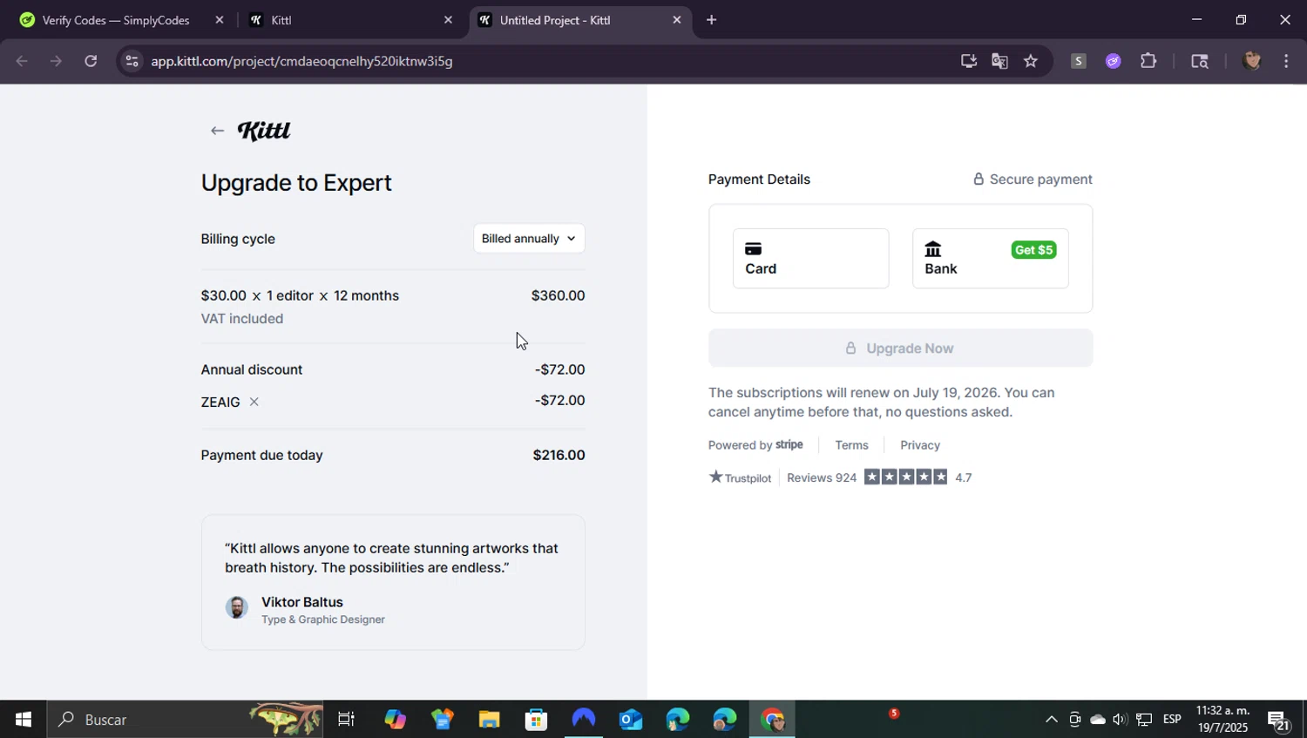Close the Verify Codes tab
Viewport: 1307px width, 738px height.
coord(220,20)
